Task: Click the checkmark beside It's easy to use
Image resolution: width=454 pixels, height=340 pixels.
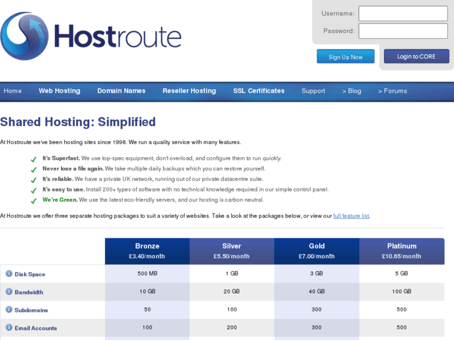Action: click(34, 190)
